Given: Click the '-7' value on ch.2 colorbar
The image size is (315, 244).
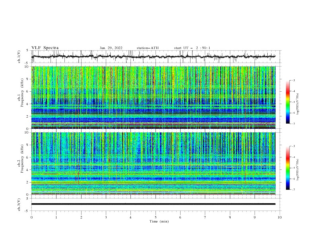Looking at the screenshot, I should click(x=293, y=189).
